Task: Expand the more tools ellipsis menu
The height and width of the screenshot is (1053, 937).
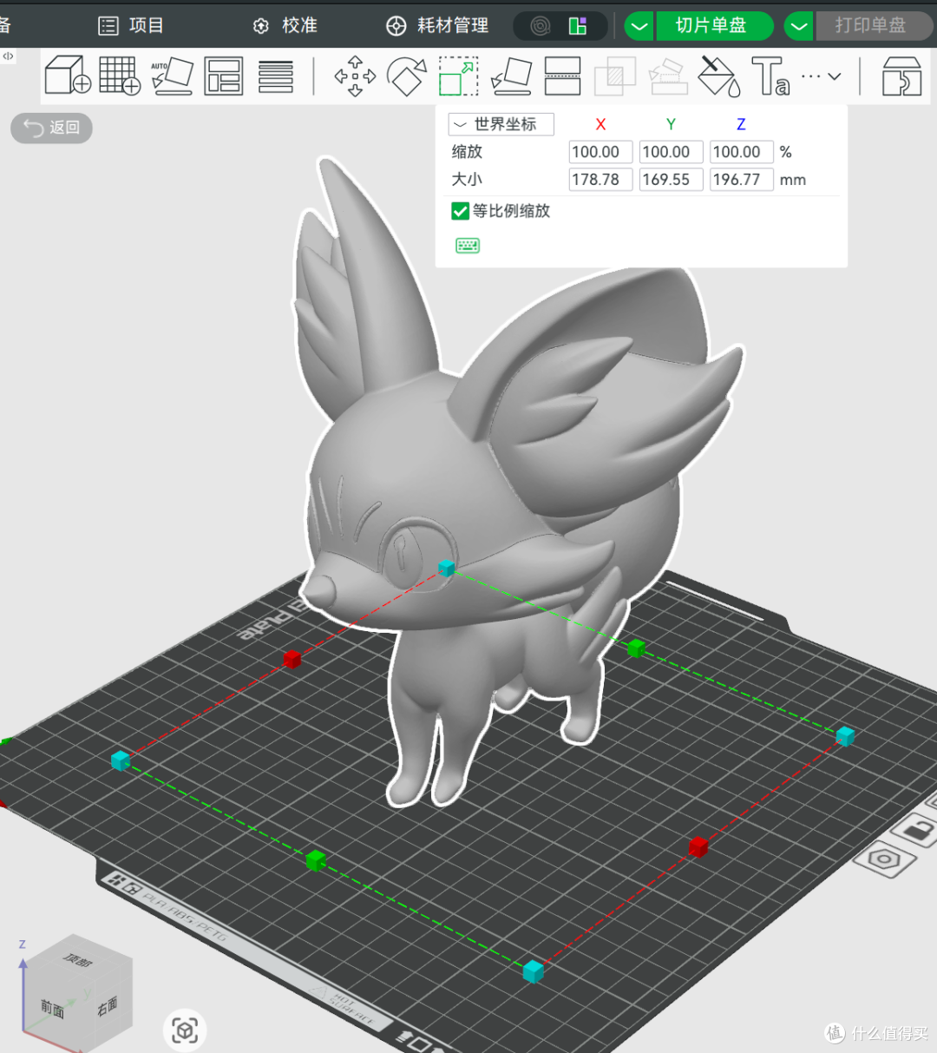Action: (x=821, y=76)
